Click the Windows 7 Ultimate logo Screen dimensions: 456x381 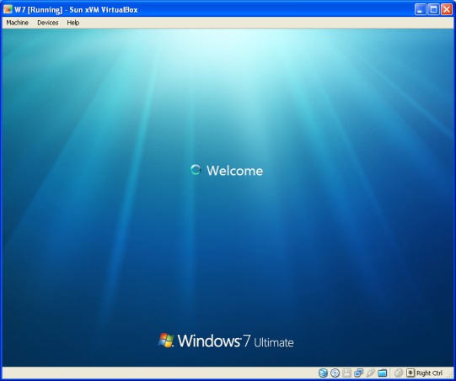point(226,341)
